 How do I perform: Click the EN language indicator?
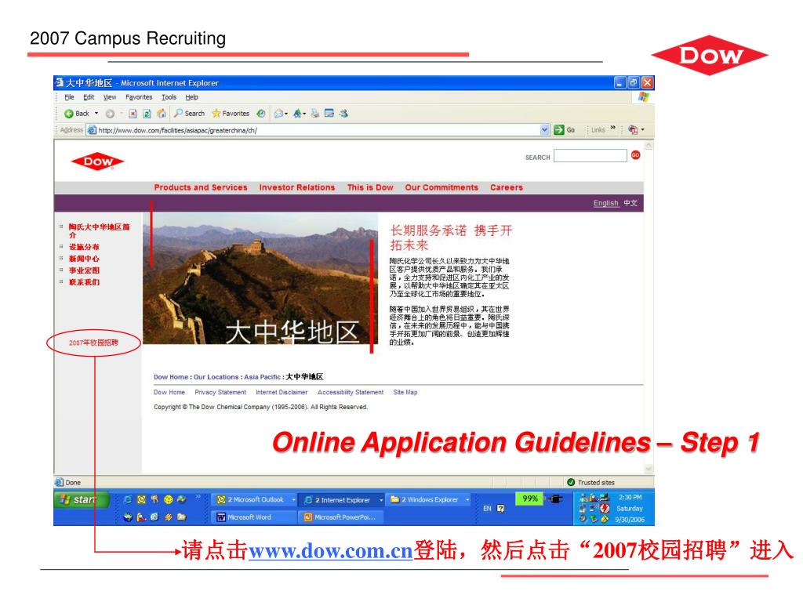(x=487, y=508)
